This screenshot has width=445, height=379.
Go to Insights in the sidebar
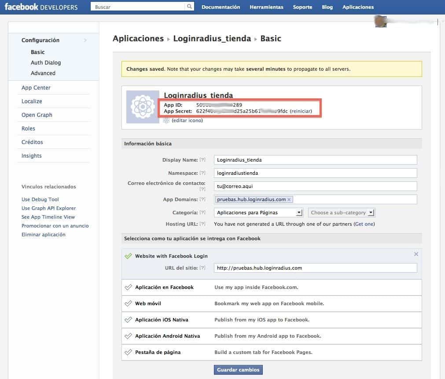(x=32, y=156)
